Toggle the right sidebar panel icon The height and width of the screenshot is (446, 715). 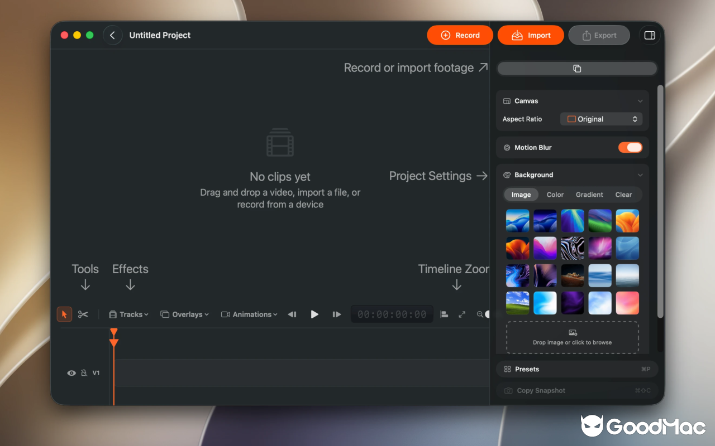[650, 35]
